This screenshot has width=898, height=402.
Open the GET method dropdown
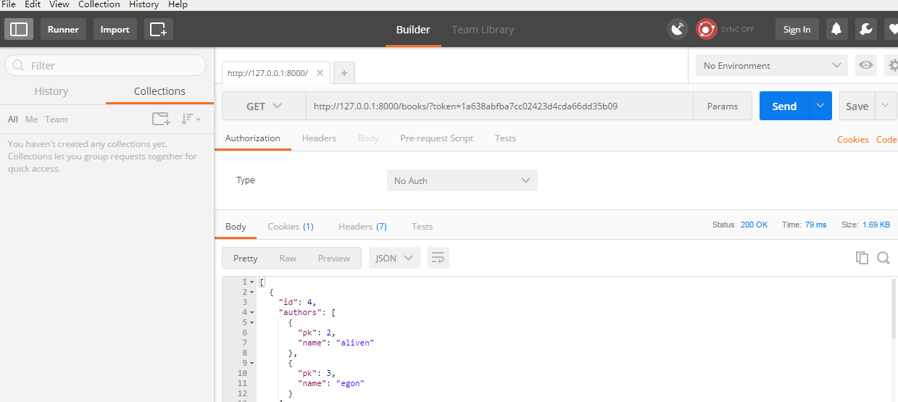(x=264, y=106)
